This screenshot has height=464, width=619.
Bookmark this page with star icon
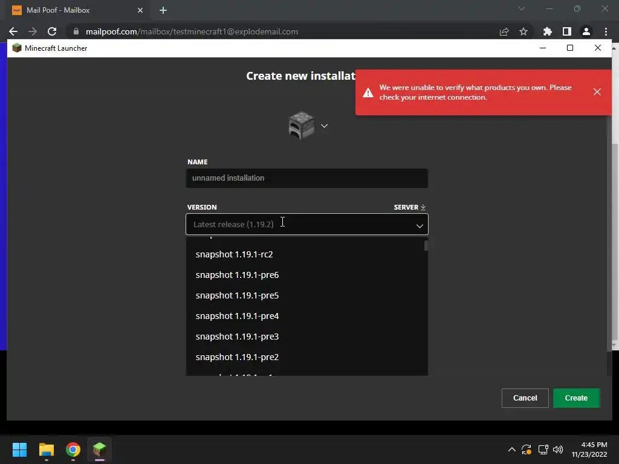click(x=523, y=31)
